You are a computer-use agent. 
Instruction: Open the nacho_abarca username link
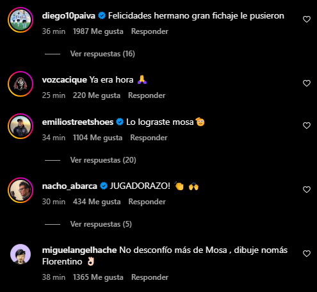tap(70, 186)
